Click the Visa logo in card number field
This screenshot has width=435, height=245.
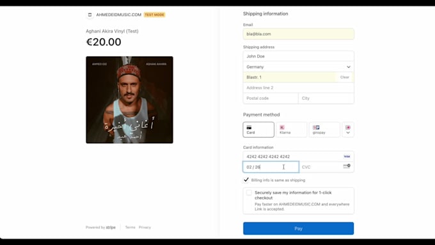tap(347, 157)
